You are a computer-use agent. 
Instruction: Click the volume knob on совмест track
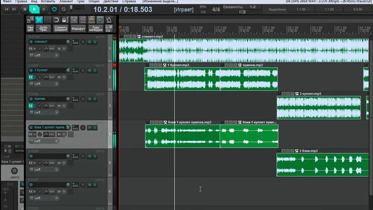tap(68, 42)
